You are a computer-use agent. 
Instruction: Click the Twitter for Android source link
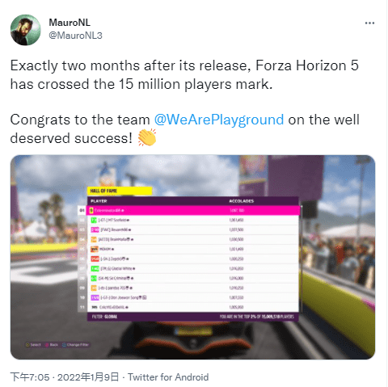pos(168,377)
